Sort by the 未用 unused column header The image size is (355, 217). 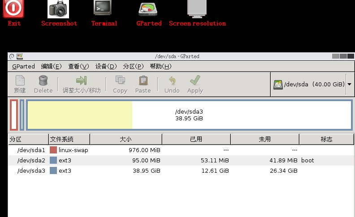265,139
